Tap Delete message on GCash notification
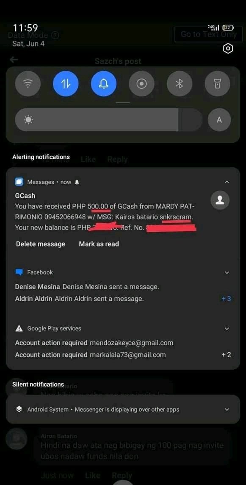This screenshot has width=246, height=485. tap(41, 244)
